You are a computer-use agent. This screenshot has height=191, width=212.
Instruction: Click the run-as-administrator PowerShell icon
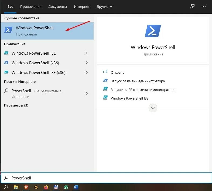(x=105, y=80)
